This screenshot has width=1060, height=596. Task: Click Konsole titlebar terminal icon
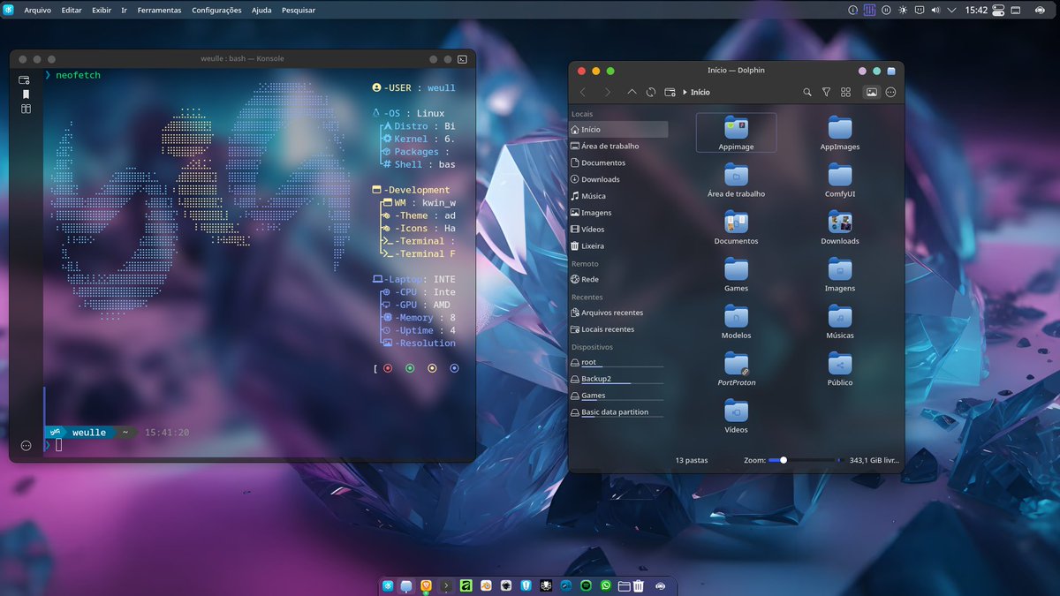[x=462, y=58]
